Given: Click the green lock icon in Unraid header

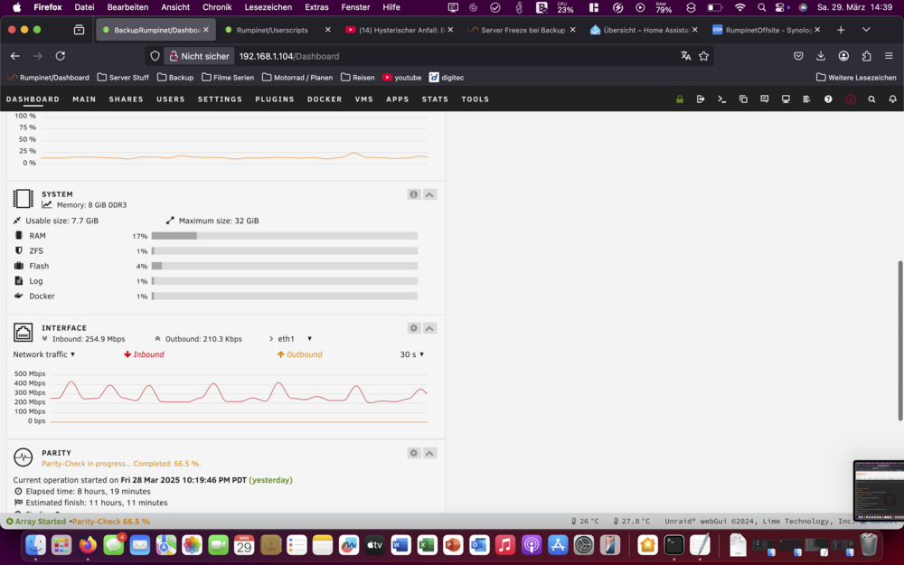Looking at the screenshot, I should (680, 99).
